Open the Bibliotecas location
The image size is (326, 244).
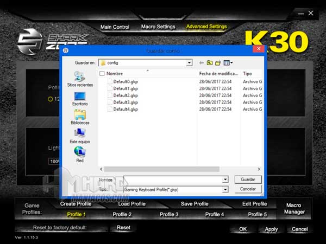[x=80, y=117]
